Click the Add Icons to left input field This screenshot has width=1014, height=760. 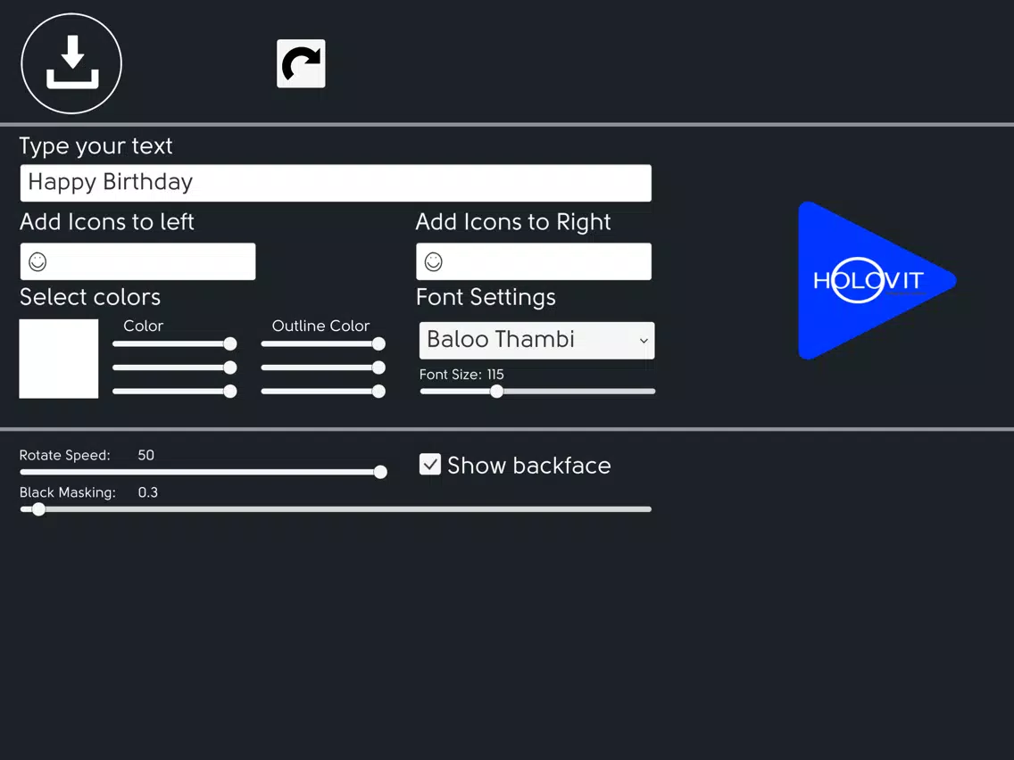(x=137, y=261)
